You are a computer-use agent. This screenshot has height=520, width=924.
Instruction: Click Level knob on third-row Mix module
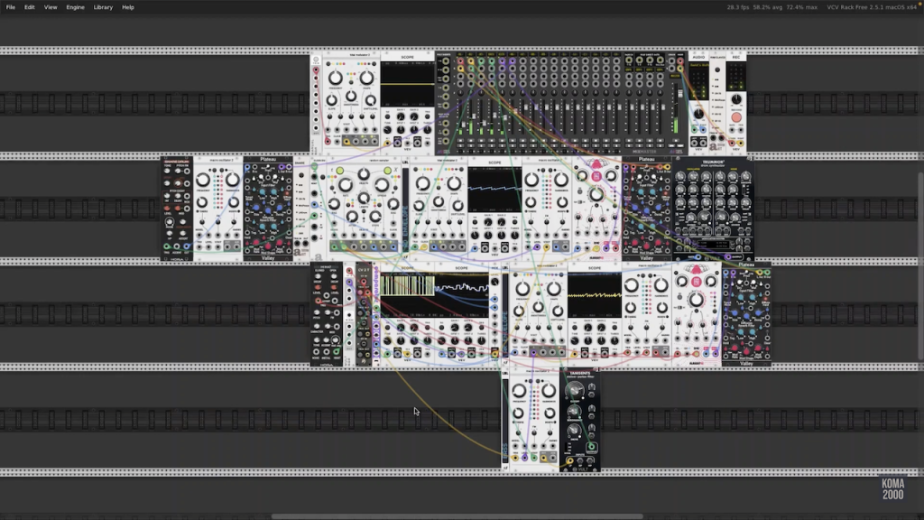[x=495, y=282]
